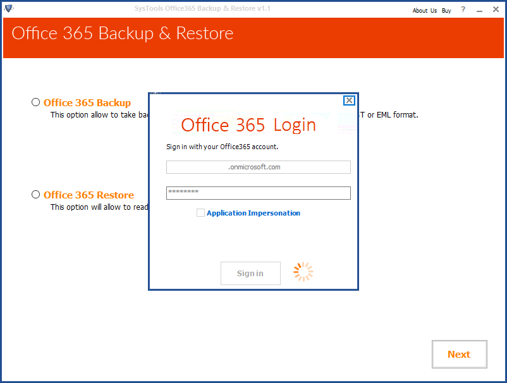
Task: Open the About Us menu item
Action: click(425, 10)
